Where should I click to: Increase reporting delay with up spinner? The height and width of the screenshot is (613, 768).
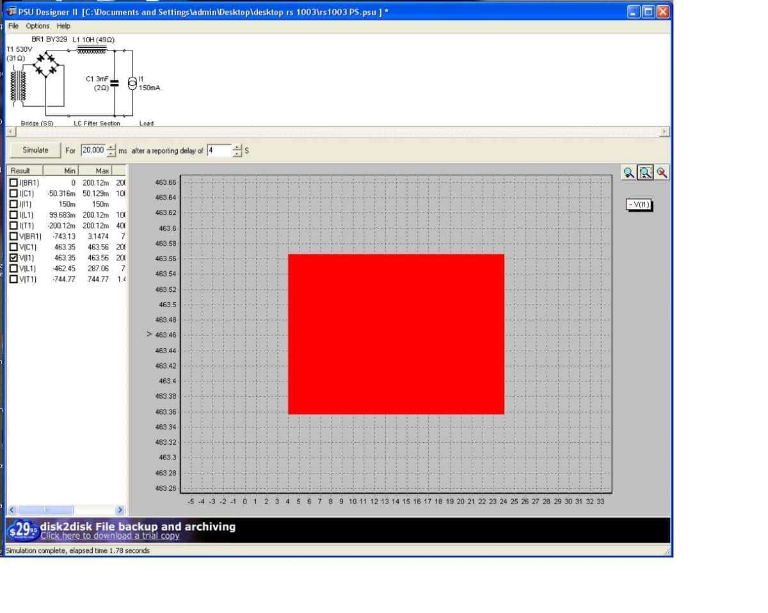[237, 147]
